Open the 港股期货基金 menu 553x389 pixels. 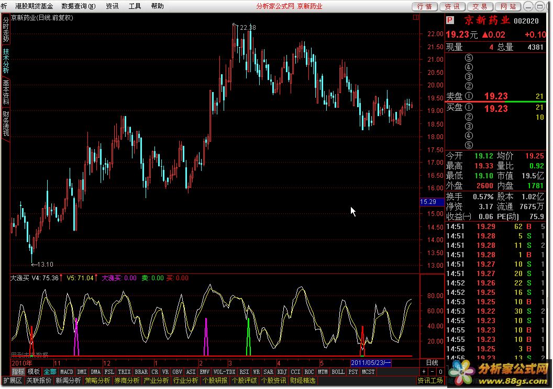coord(34,6)
